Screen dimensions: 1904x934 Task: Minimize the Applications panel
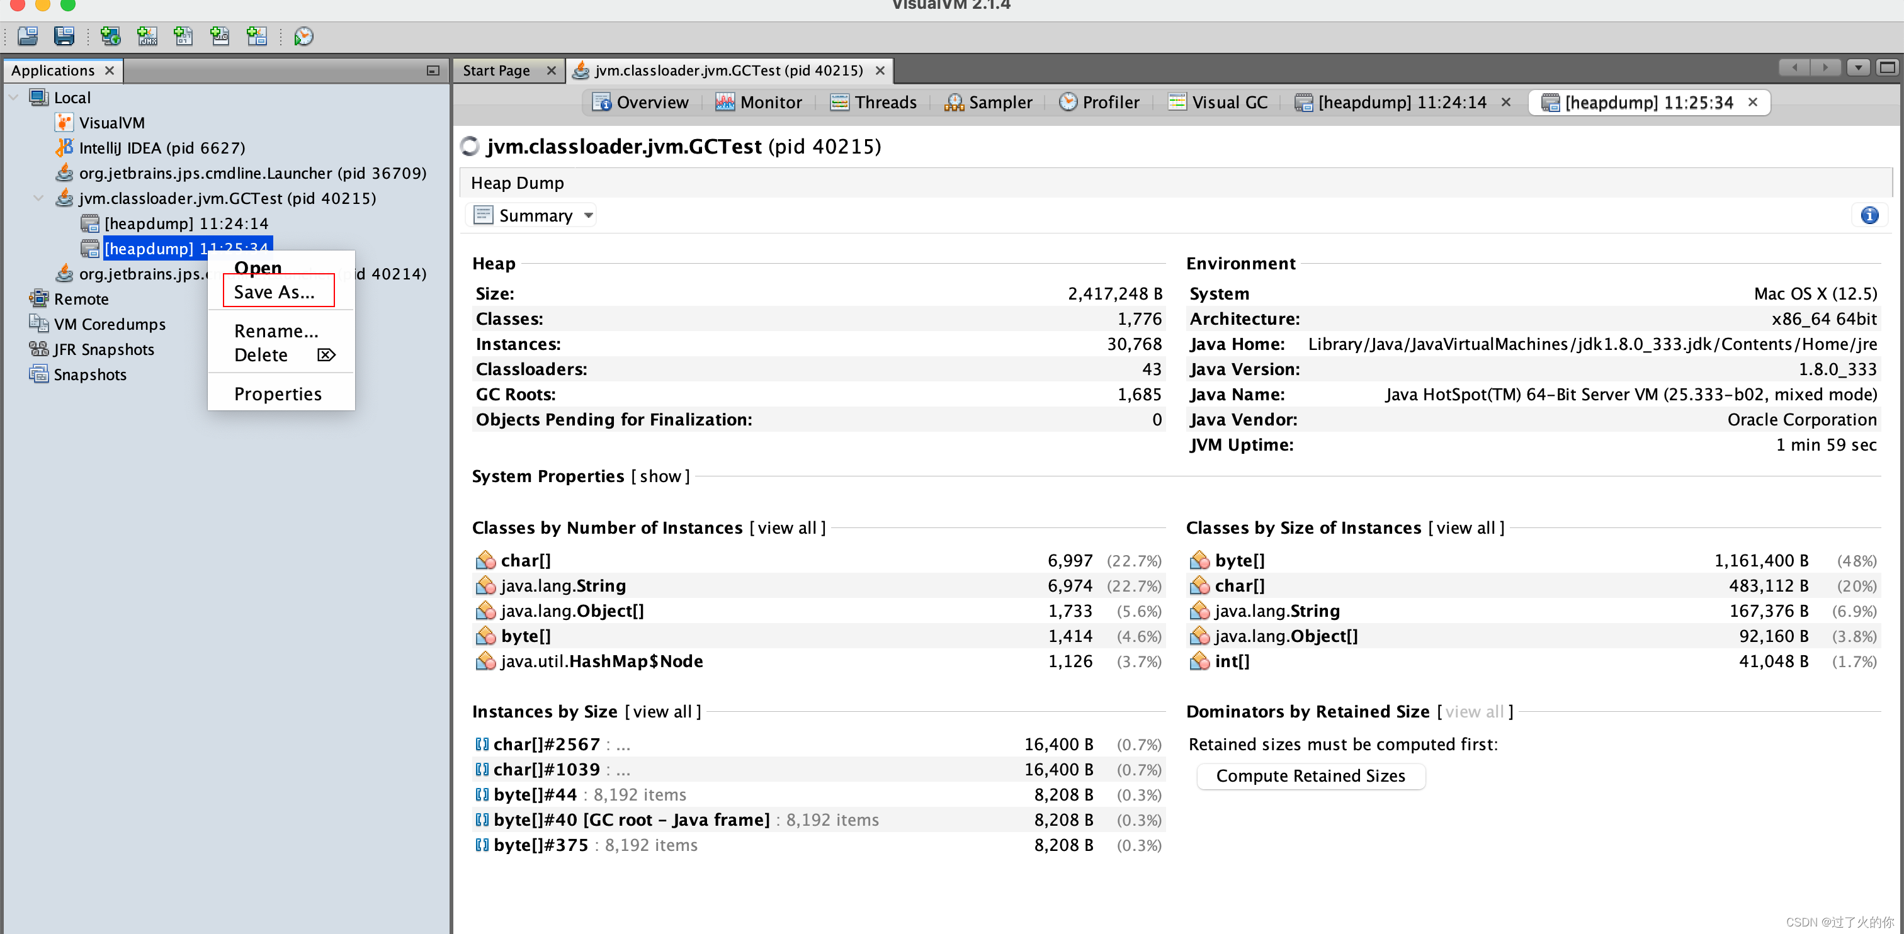click(x=433, y=70)
